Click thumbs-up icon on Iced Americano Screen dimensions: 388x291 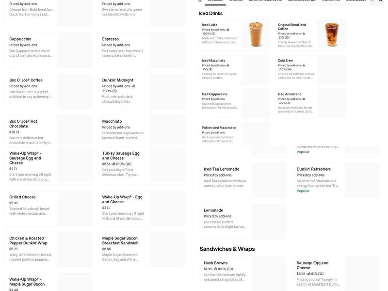coord(304,99)
